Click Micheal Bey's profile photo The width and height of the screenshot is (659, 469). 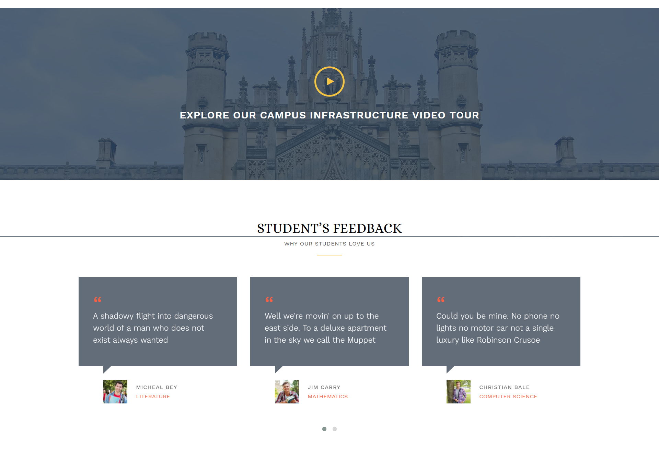[115, 392]
